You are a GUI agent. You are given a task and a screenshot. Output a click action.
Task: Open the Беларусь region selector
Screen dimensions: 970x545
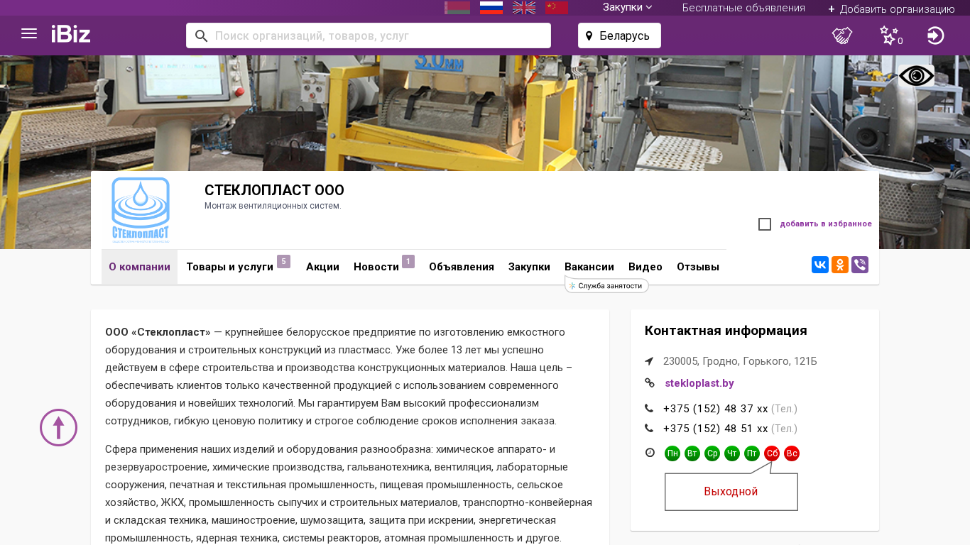point(619,35)
